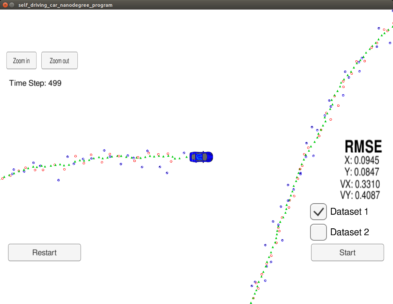Close the simulator window
Screen dimensions: 393x304
(5, 5)
